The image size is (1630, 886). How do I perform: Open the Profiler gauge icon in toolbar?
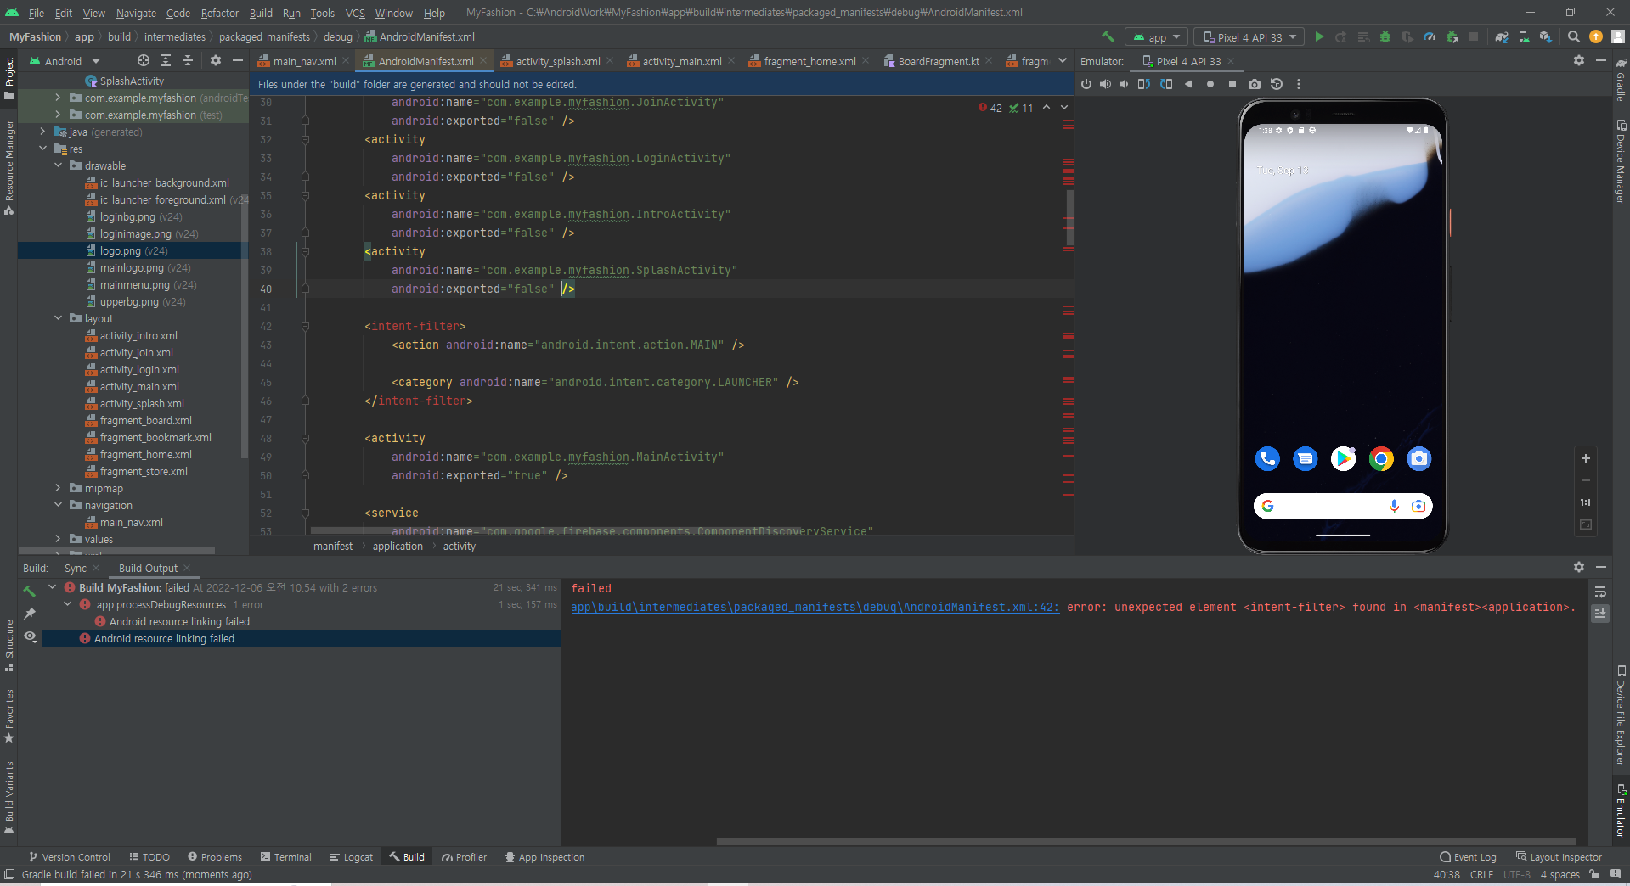(x=1430, y=37)
